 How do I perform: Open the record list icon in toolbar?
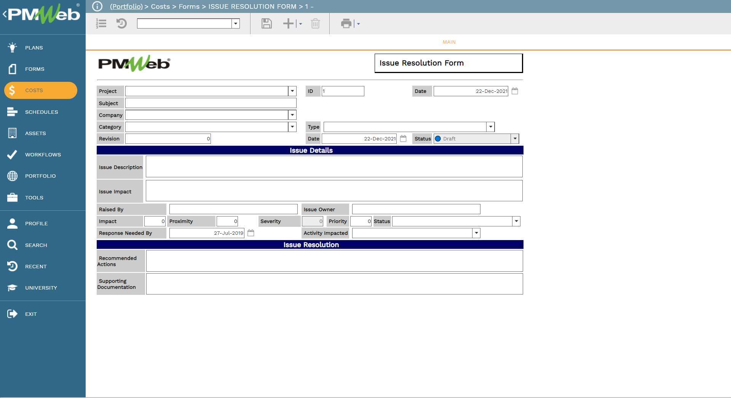101,24
